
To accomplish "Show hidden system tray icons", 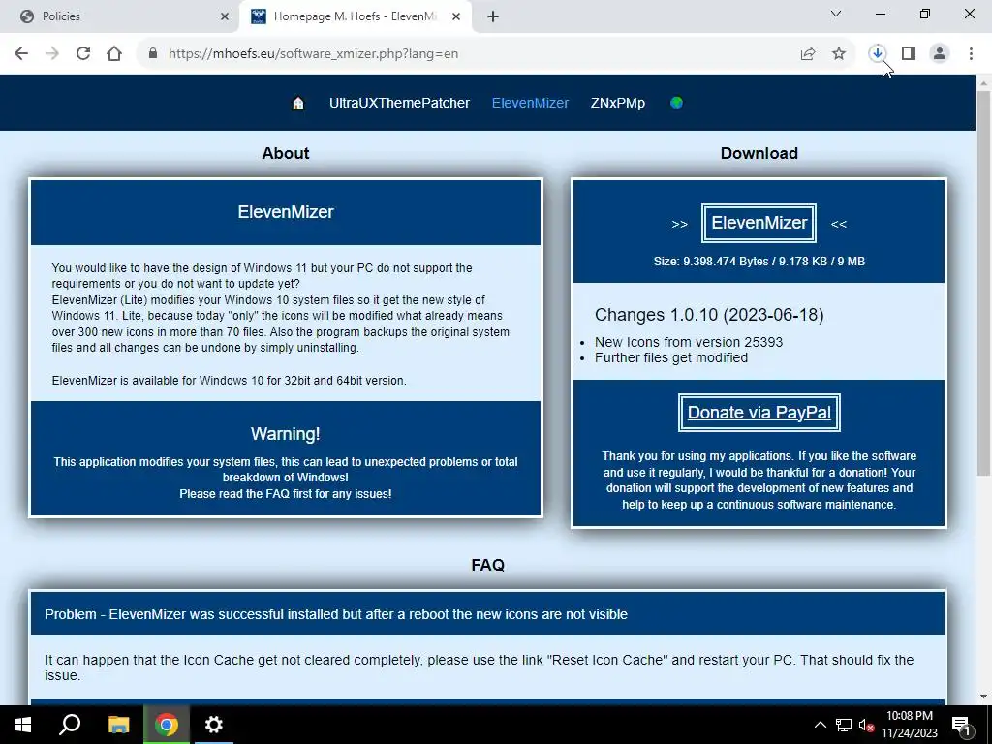I will click(x=820, y=725).
